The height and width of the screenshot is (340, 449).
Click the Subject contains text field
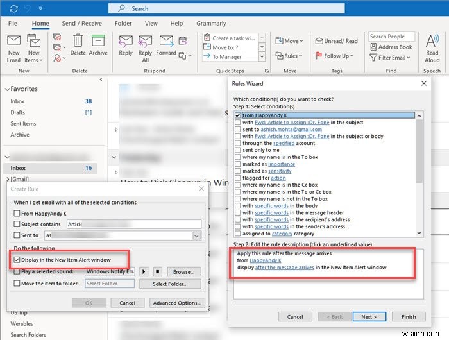pyautogui.click(x=134, y=224)
